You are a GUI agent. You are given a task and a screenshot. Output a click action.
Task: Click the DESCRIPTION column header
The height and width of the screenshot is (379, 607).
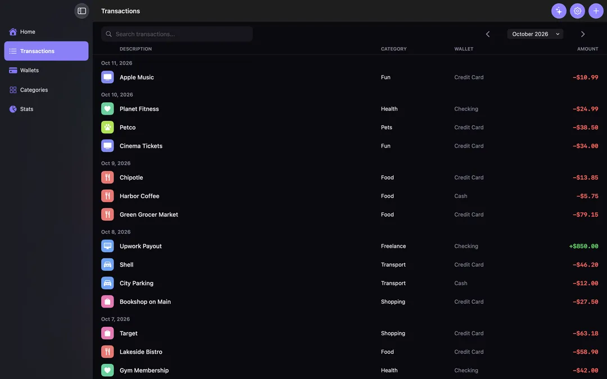(x=135, y=49)
